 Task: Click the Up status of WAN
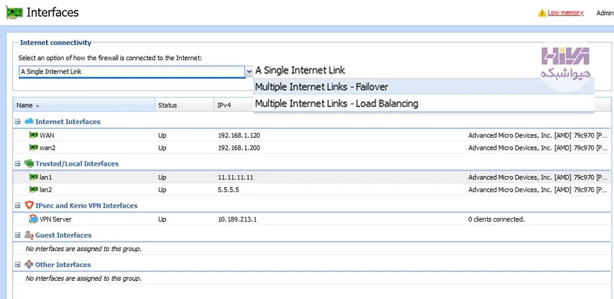(x=162, y=136)
